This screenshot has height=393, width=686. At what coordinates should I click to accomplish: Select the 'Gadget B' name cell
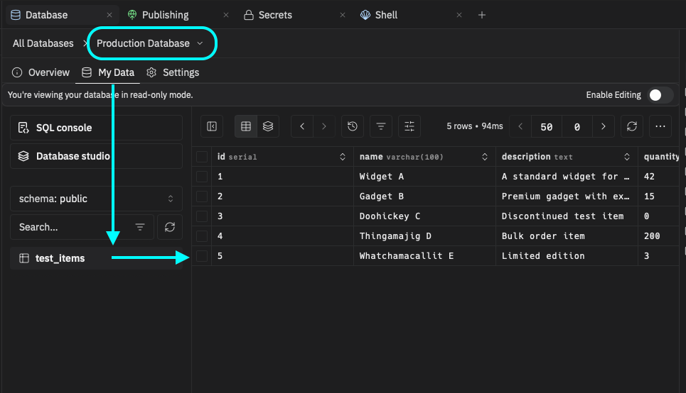[424, 196]
